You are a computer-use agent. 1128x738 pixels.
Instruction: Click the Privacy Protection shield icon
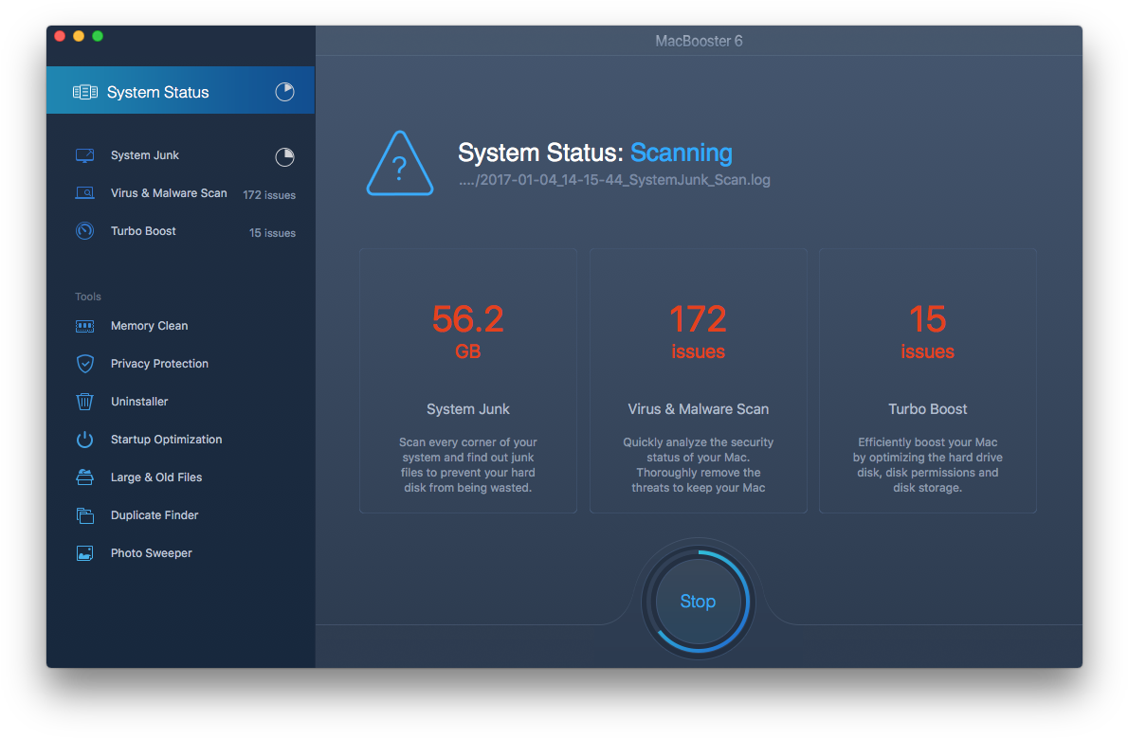pyautogui.click(x=85, y=363)
